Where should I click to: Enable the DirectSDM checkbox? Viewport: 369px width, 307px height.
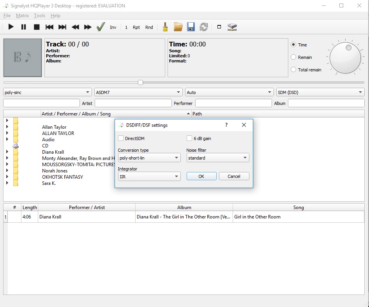pos(121,138)
